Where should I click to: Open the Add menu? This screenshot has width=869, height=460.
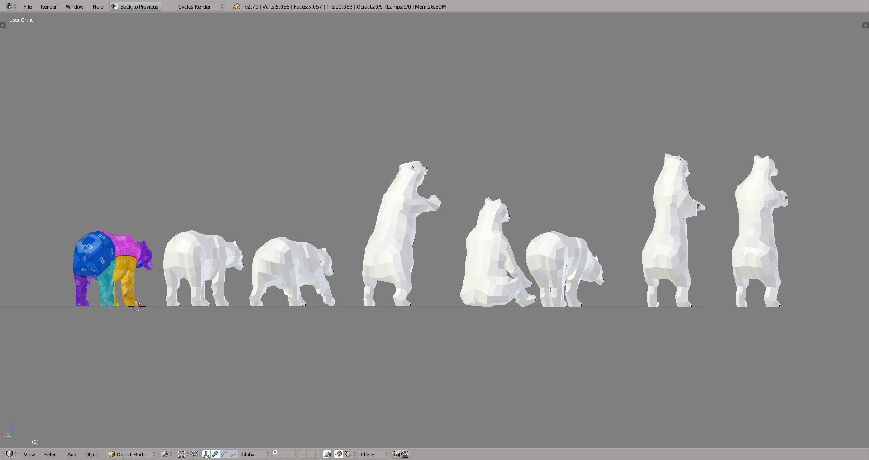coord(72,454)
